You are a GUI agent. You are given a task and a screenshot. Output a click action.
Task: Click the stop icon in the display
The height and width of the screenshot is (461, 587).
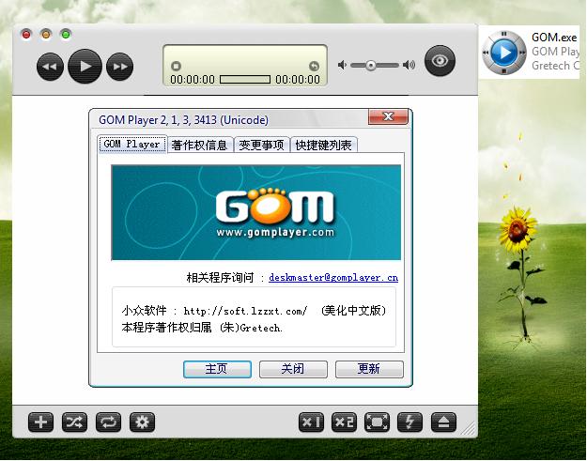(176, 66)
